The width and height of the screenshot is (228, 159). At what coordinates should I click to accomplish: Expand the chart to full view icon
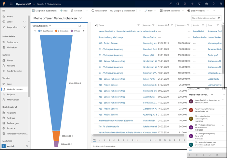[x=80, y=26]
